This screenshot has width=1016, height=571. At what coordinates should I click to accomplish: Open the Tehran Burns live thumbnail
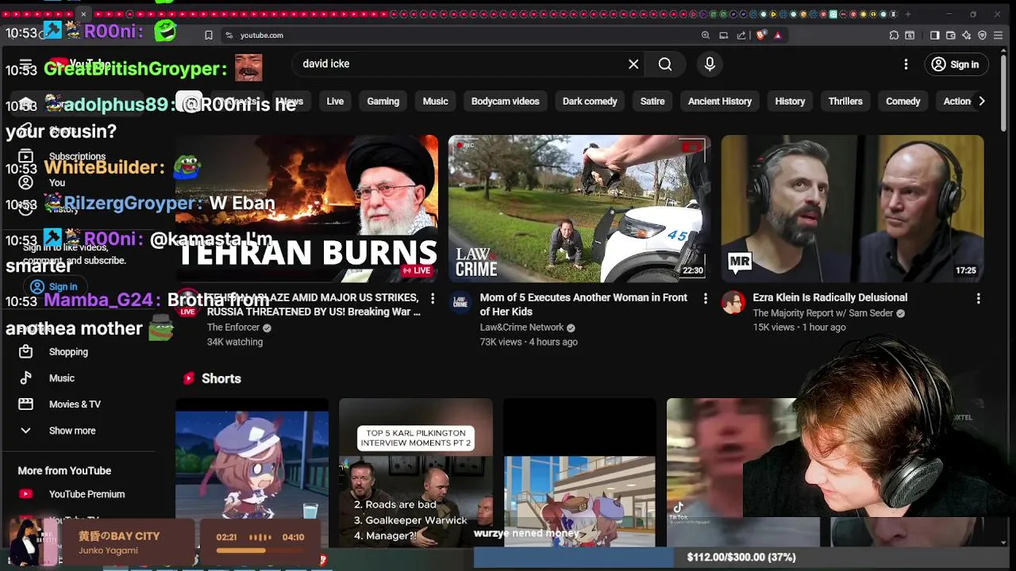306,209
